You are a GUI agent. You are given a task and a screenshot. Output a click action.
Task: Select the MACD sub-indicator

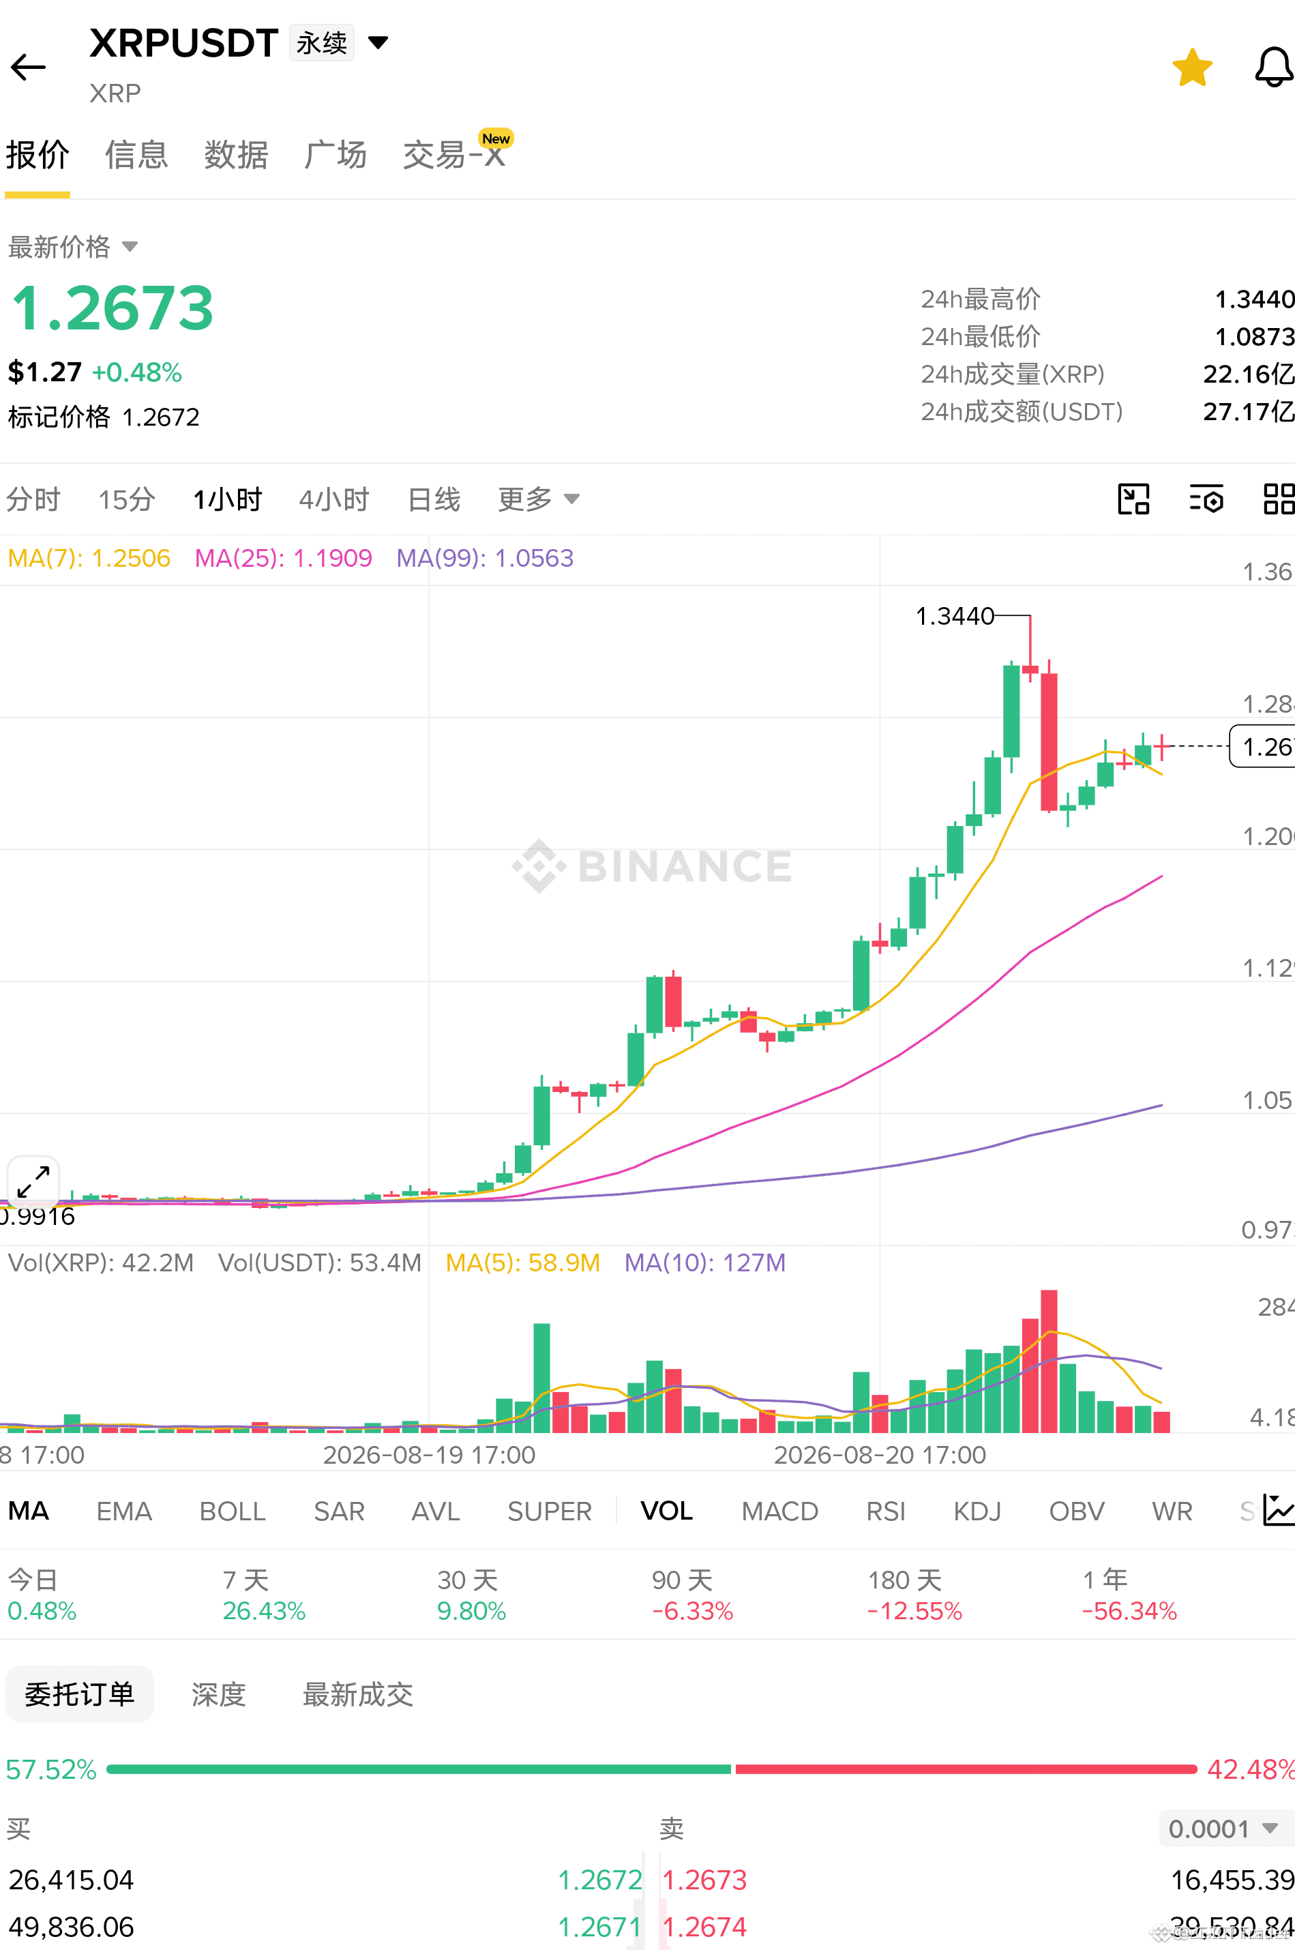[779, 1511]
